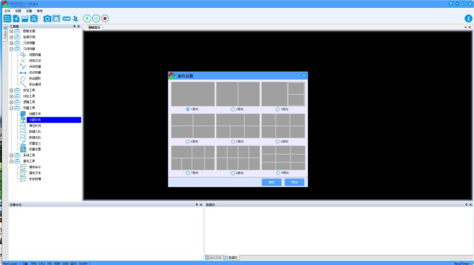474x265 pixels.
Task: Expand the third toolbox tree folder
Action: [x=11, y=43]
